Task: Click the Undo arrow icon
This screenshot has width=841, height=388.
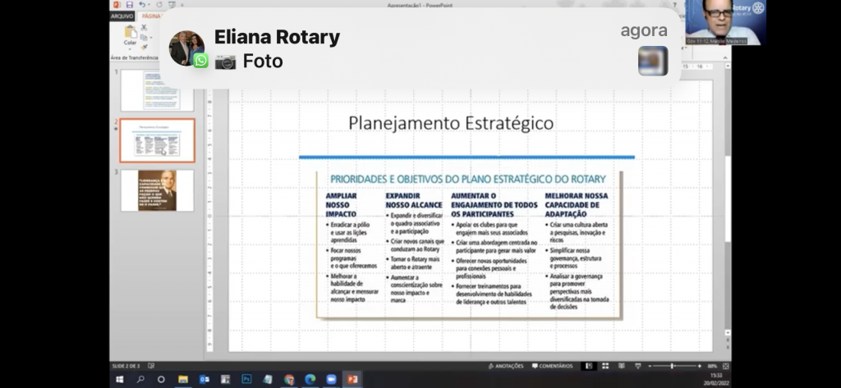Action: click(x=141, y=5)
